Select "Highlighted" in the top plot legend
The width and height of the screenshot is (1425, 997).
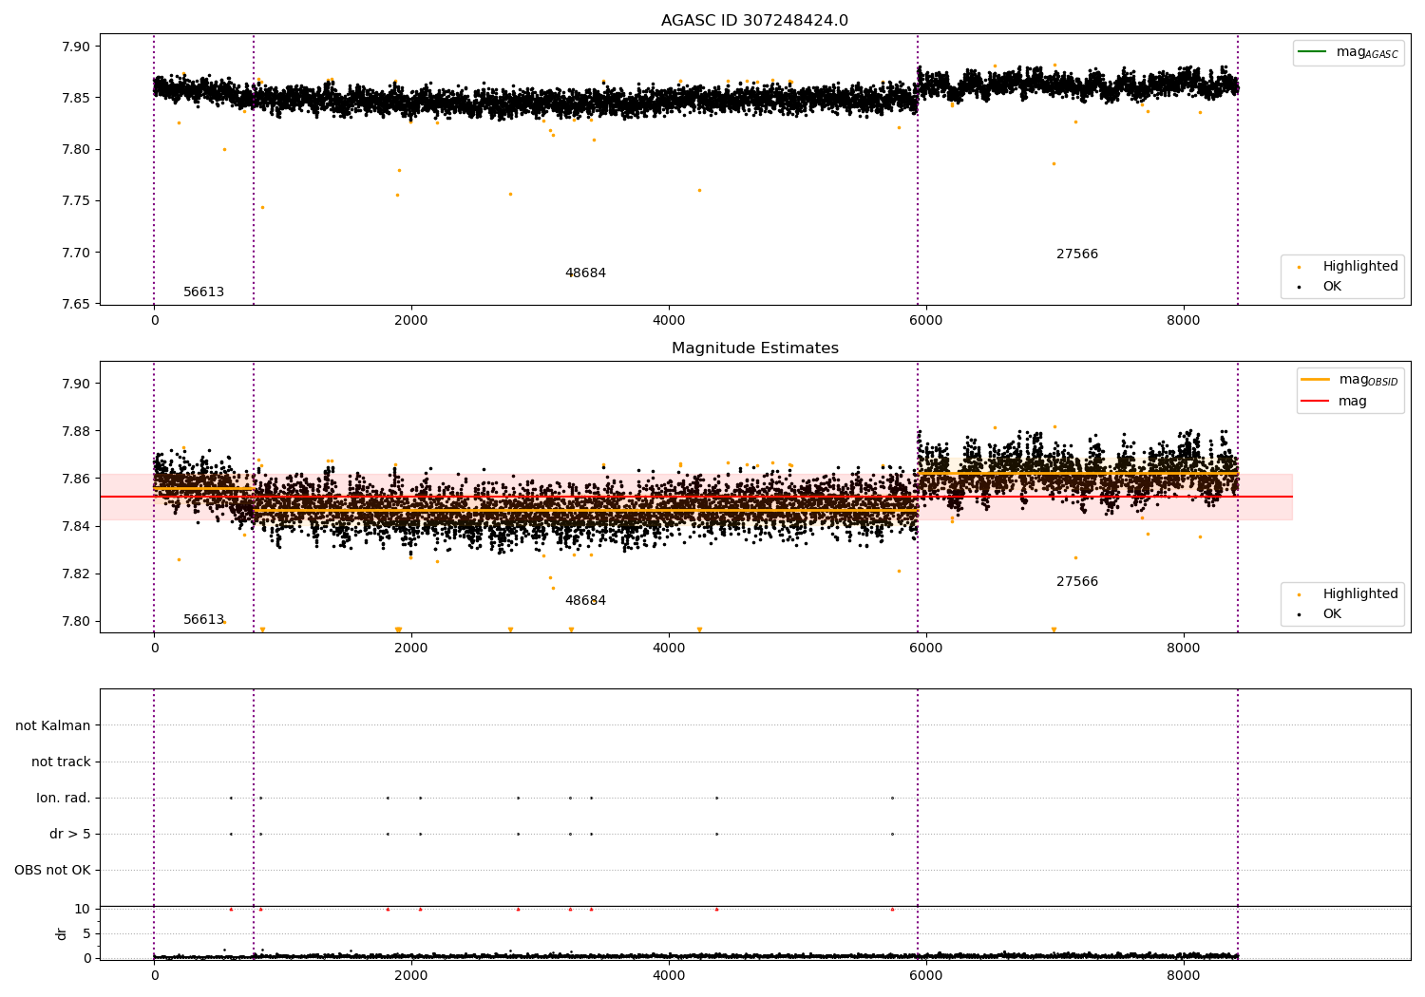pyautogui.click(x=1360, y=267)
